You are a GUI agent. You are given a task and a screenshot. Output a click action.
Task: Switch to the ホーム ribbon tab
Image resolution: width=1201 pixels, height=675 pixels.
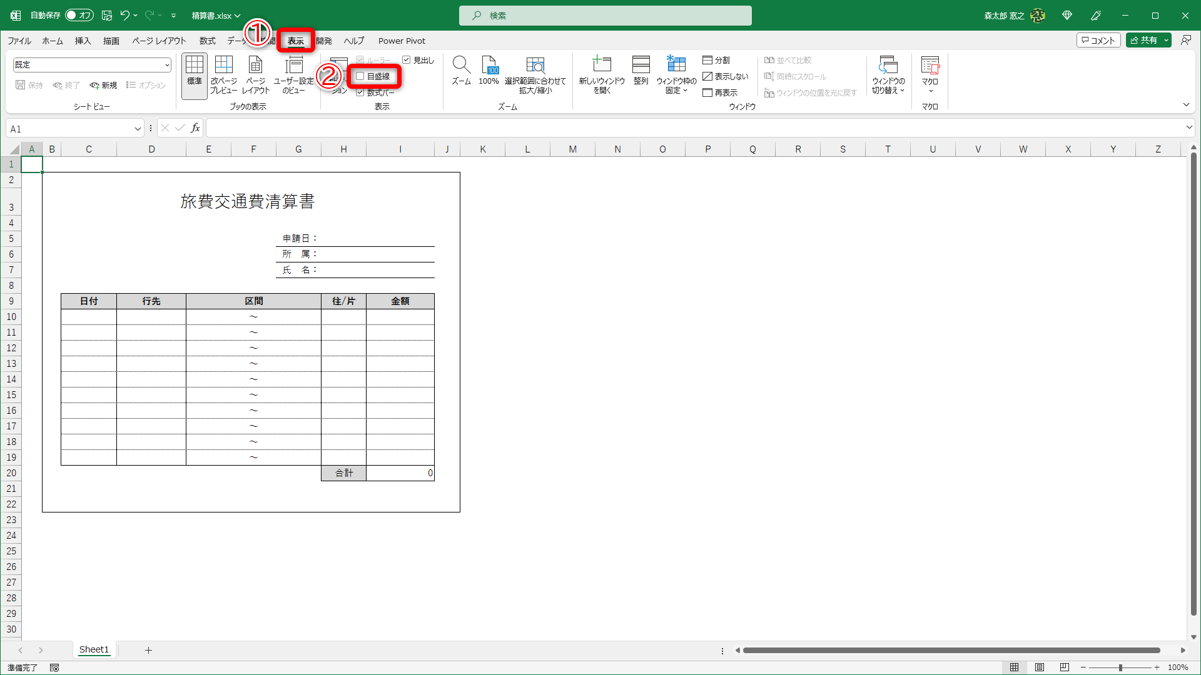tap(52, 40)
